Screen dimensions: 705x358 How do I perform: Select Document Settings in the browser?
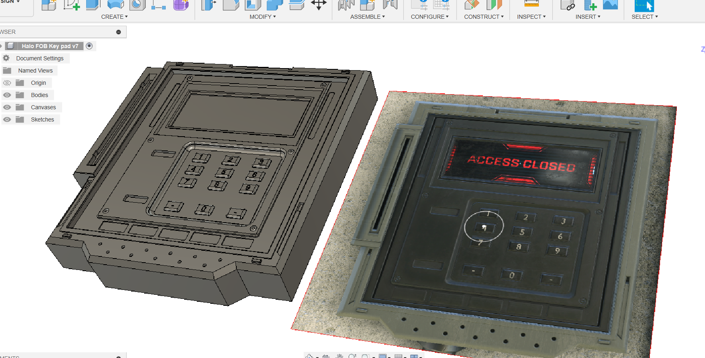[40, 58]
